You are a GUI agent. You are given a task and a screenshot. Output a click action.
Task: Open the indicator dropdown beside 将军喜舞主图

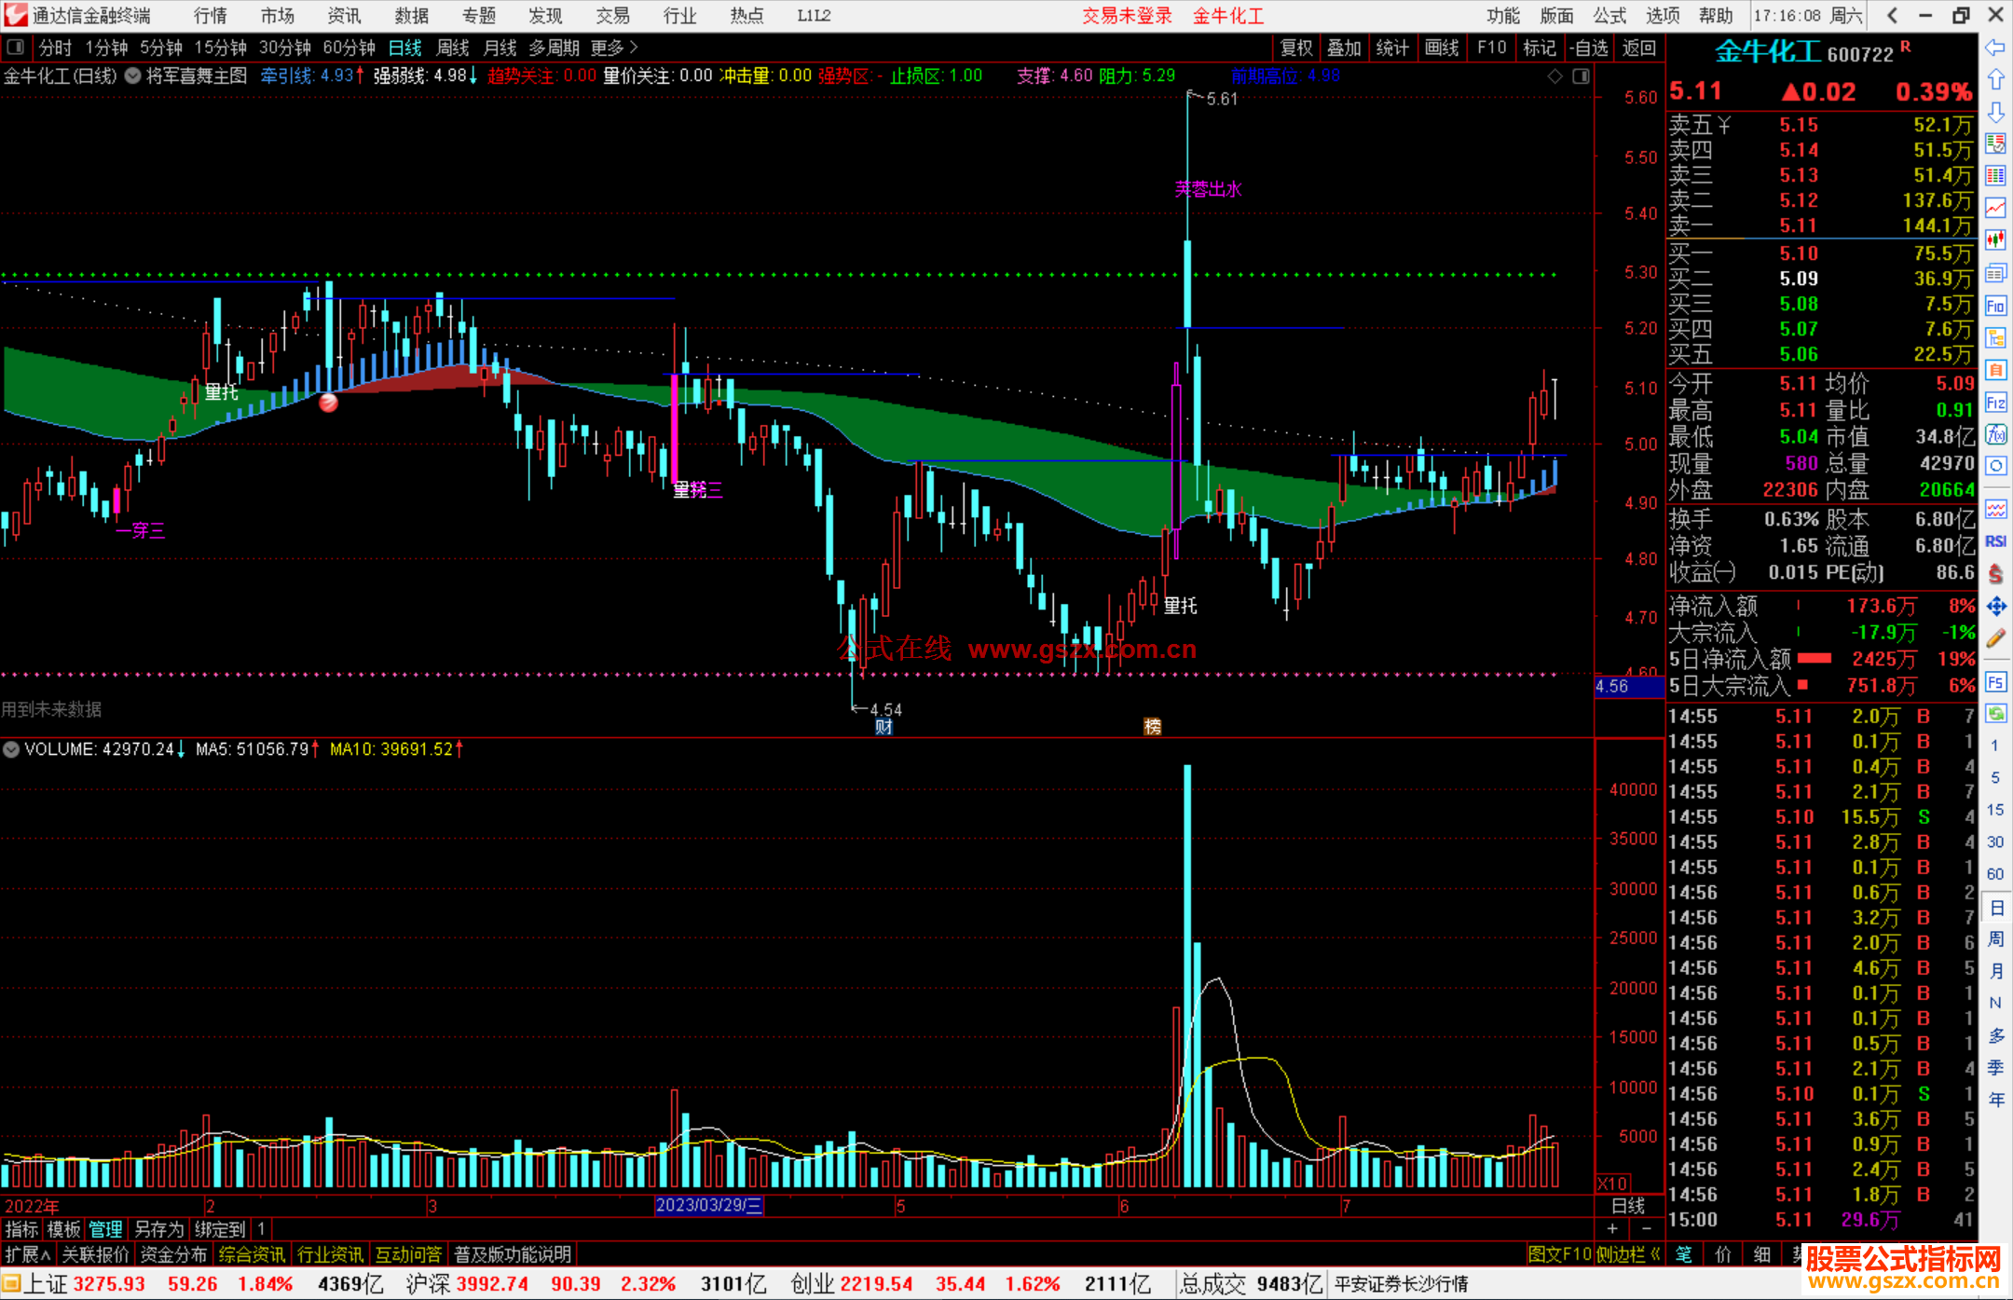tap(133, 76)
